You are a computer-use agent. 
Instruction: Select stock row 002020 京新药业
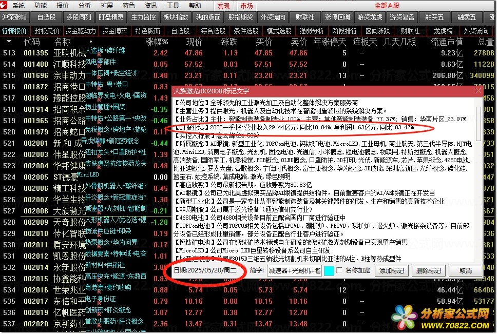[x=249, y=324]
